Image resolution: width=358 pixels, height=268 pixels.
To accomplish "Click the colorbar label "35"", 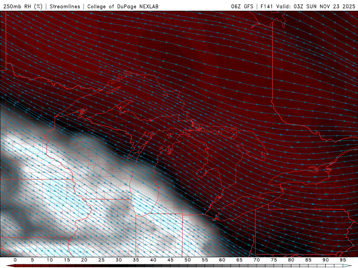I will click(x=136, y=260).
